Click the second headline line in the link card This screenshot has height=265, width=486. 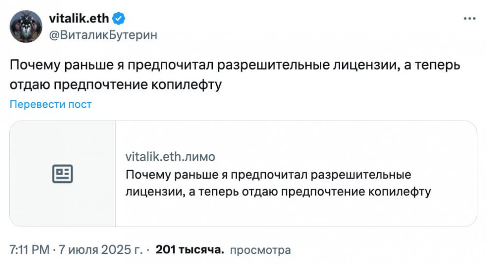[278, 192]
